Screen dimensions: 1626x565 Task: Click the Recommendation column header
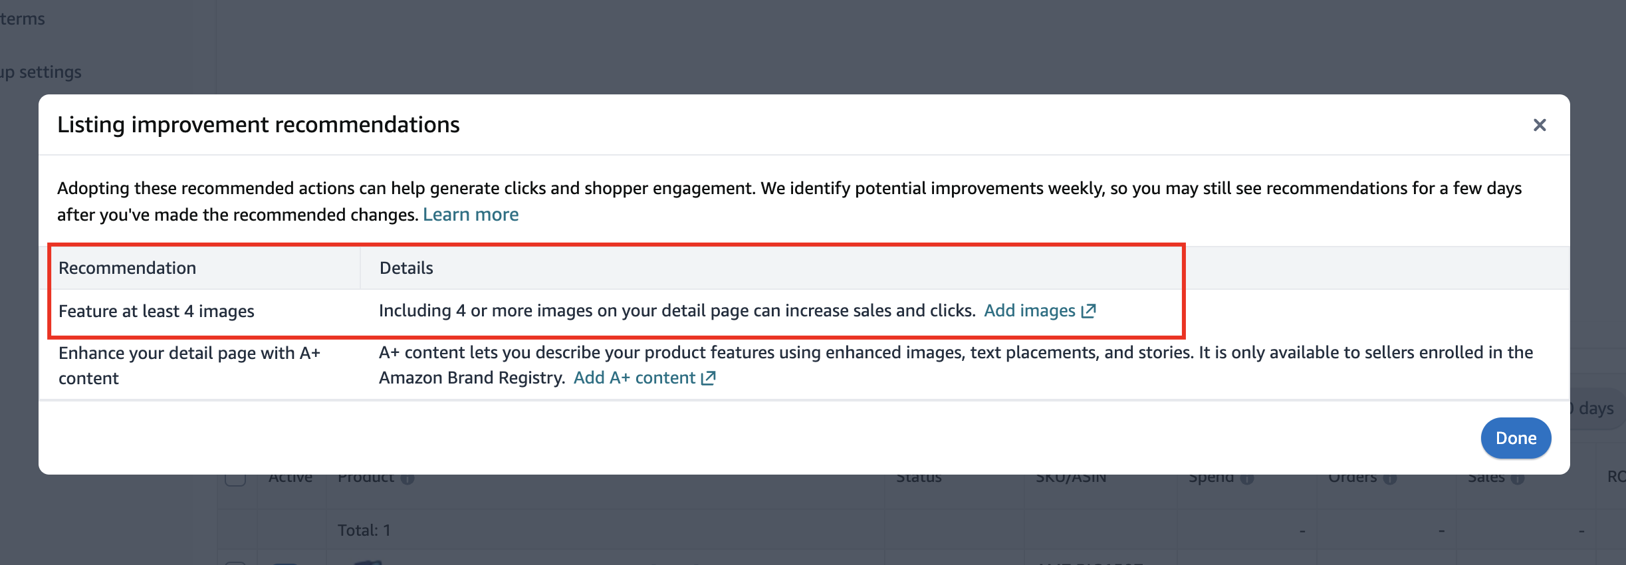click(x=127, y=268)
